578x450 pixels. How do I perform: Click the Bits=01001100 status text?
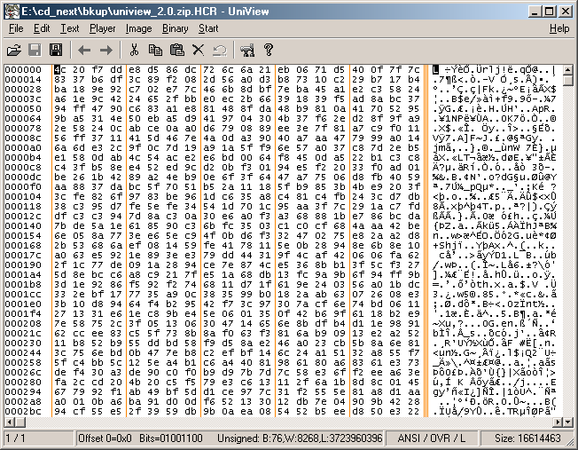171,438
